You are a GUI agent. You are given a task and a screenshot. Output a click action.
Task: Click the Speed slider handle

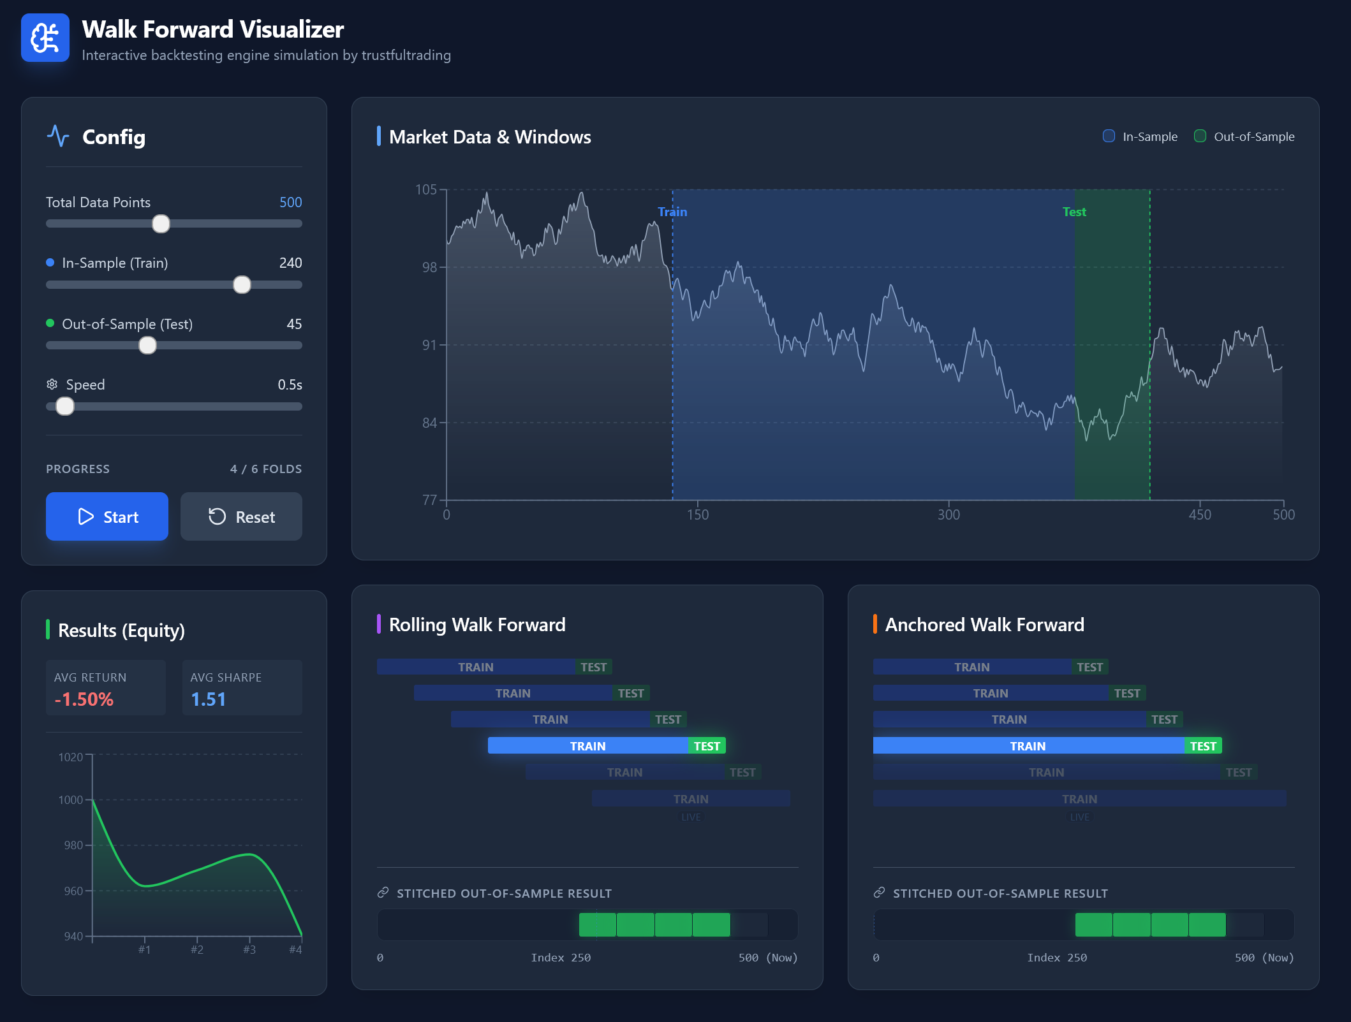coord(65,406)
